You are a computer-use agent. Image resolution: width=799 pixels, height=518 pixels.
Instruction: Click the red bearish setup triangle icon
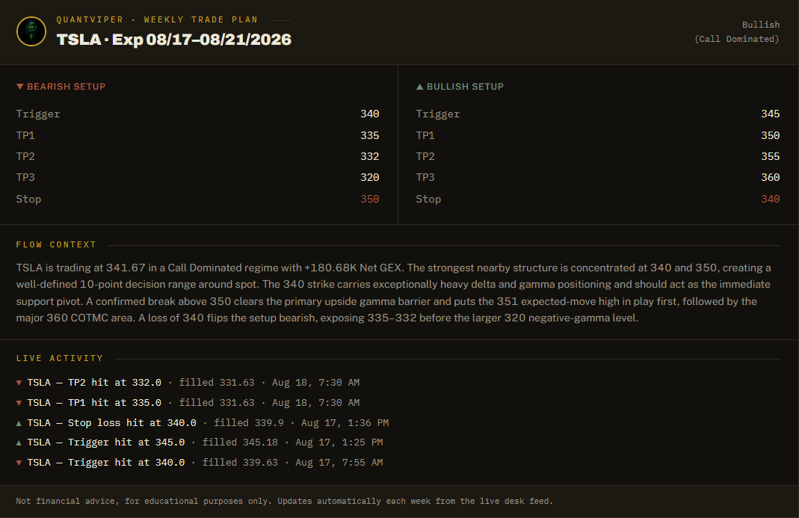point(20,87)
